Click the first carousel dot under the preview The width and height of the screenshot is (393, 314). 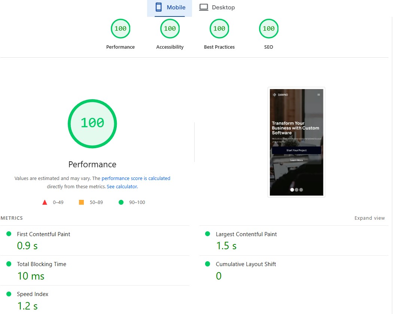[x=292, y=190]
